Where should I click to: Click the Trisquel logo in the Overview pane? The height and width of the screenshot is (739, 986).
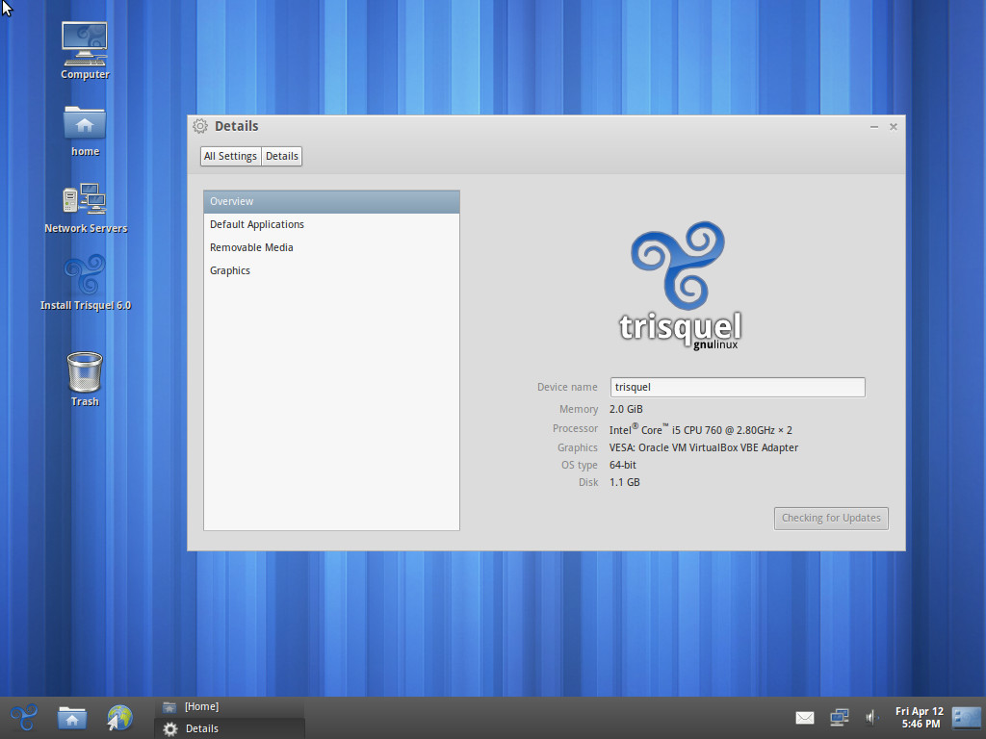click(x=680, y=285)
